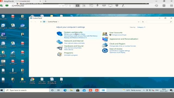The image size is (174, 98).
Task: Open AnyDesk whiteboard pen icon
Action: click(123, 5)
